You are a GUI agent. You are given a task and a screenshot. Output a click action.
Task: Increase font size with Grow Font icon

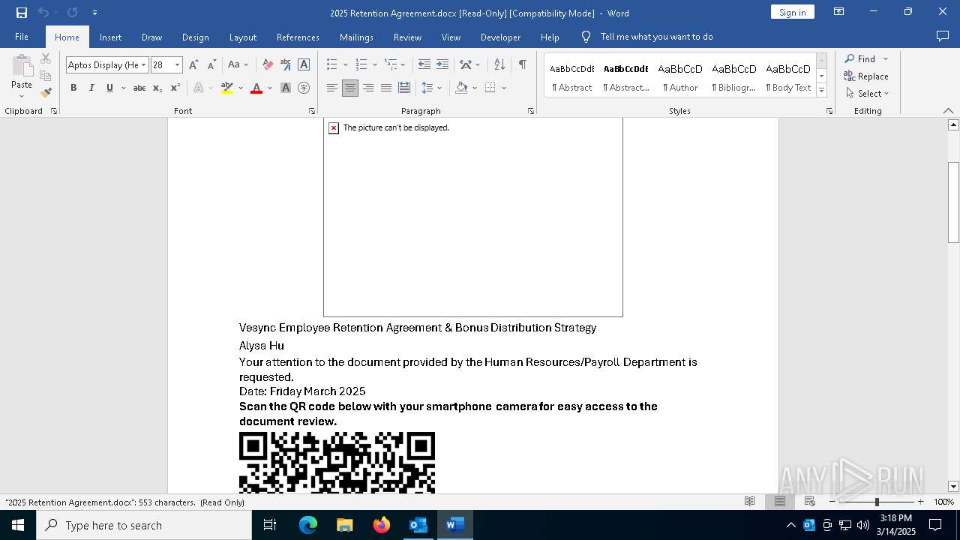[193, 65]
